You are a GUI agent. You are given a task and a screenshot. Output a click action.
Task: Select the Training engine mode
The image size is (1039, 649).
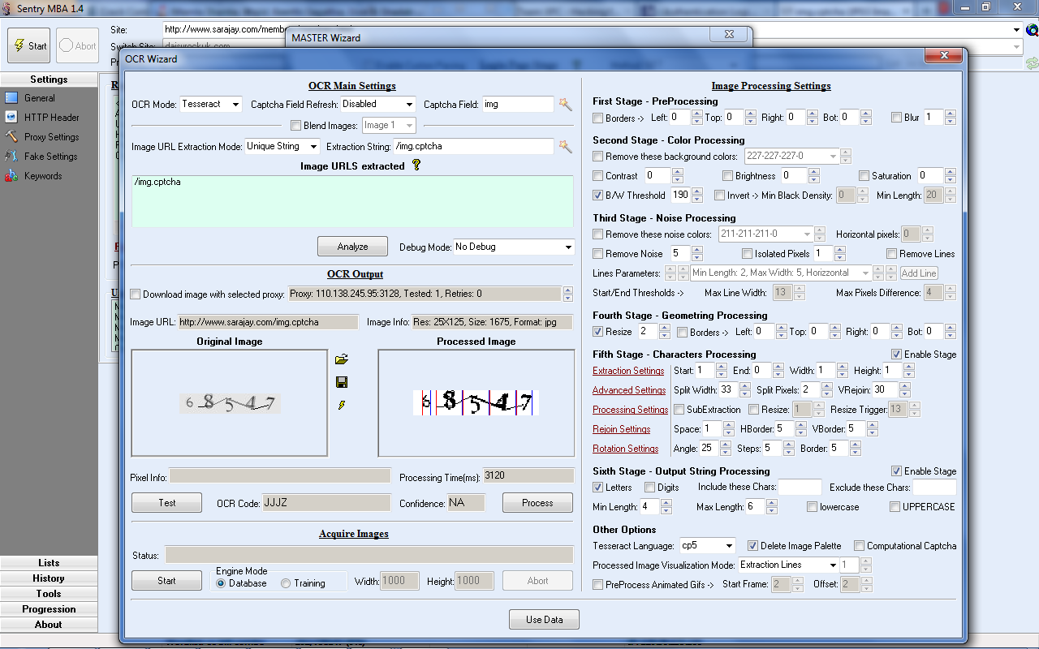click(x=286, y=583)
